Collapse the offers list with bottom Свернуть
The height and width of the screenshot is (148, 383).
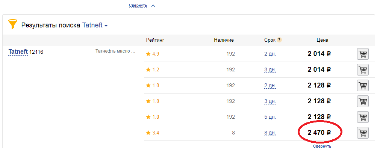point(322,146)
